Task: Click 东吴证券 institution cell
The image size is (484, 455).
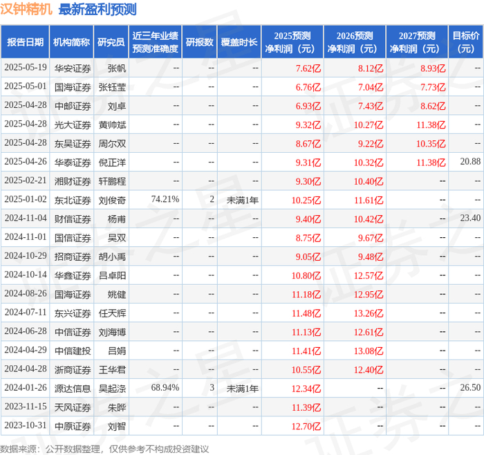Action: coord(73,144)
